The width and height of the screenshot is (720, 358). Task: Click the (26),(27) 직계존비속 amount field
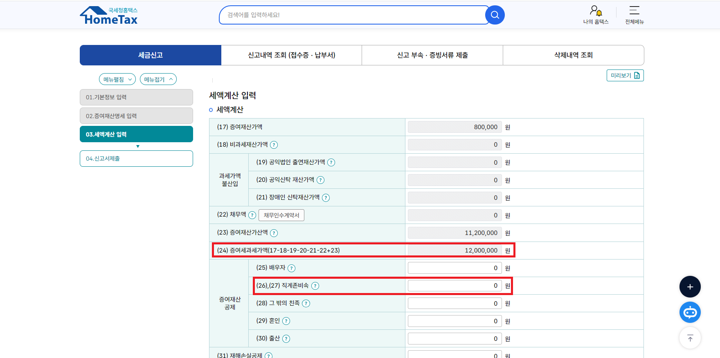[x=455, y=286]
